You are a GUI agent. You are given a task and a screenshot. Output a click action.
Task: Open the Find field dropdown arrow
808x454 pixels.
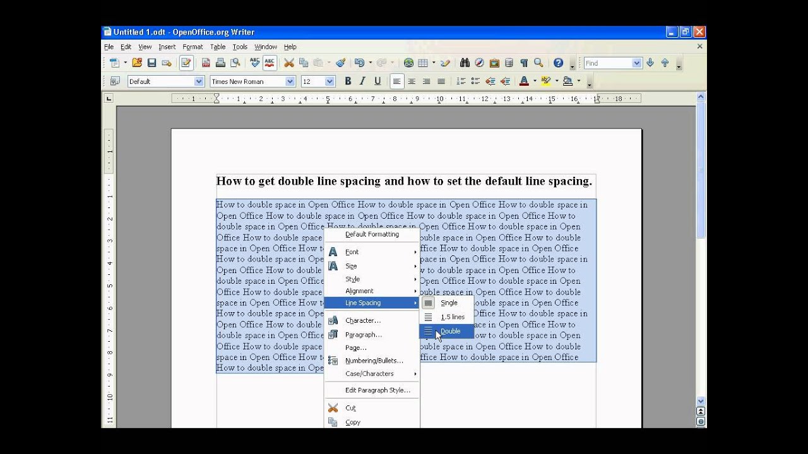point(636,63)
